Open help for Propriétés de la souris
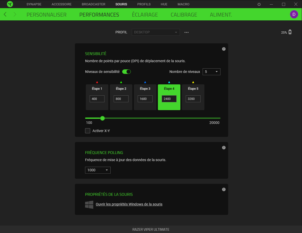The image size is (302, 233). 224,189
